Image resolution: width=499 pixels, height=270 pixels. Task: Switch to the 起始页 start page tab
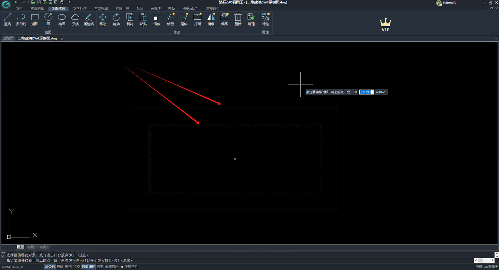click(x=8, y=38)
